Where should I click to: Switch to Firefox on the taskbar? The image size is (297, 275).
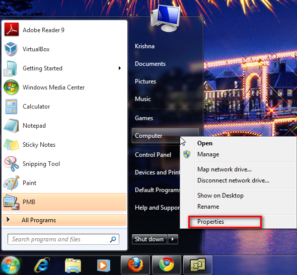coord(135,265)
